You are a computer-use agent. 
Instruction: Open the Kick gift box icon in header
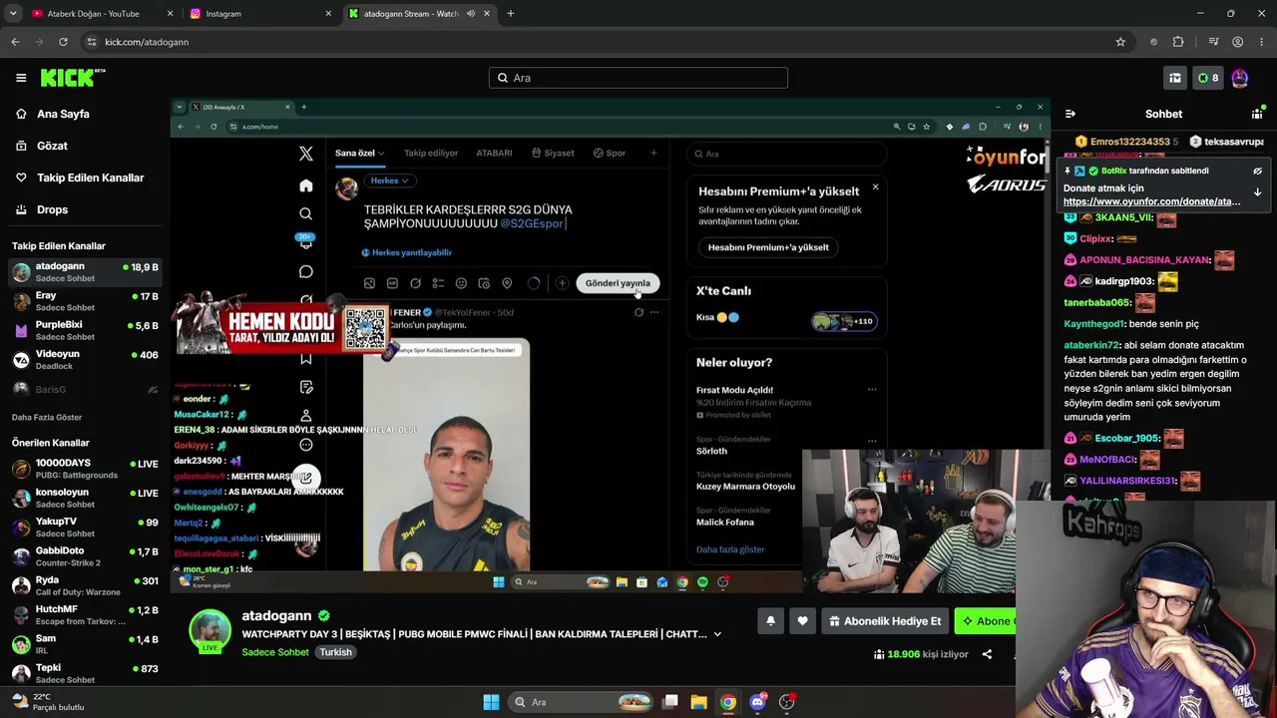[x=1175, y=78]
